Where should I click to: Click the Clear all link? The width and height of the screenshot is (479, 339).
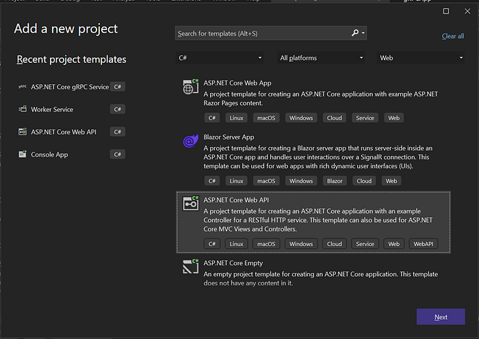point(453,36)
